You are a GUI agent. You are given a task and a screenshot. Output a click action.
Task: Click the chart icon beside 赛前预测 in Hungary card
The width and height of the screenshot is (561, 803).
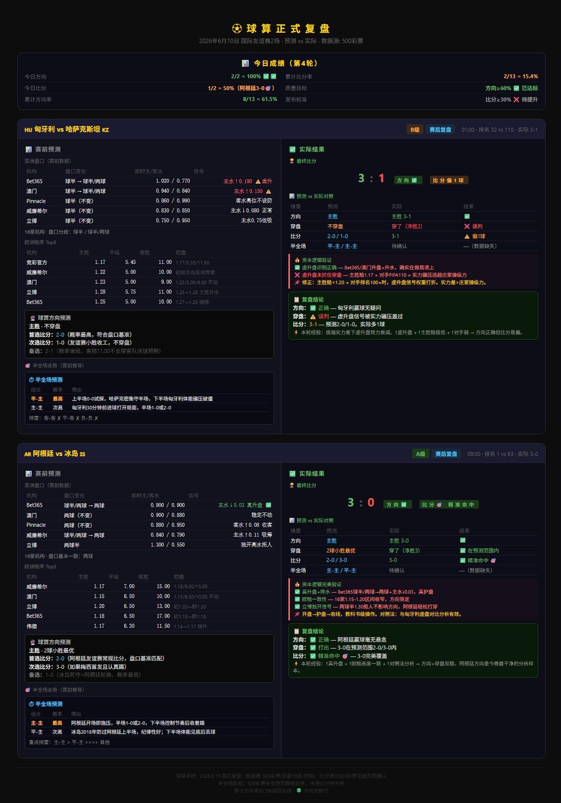29,150
